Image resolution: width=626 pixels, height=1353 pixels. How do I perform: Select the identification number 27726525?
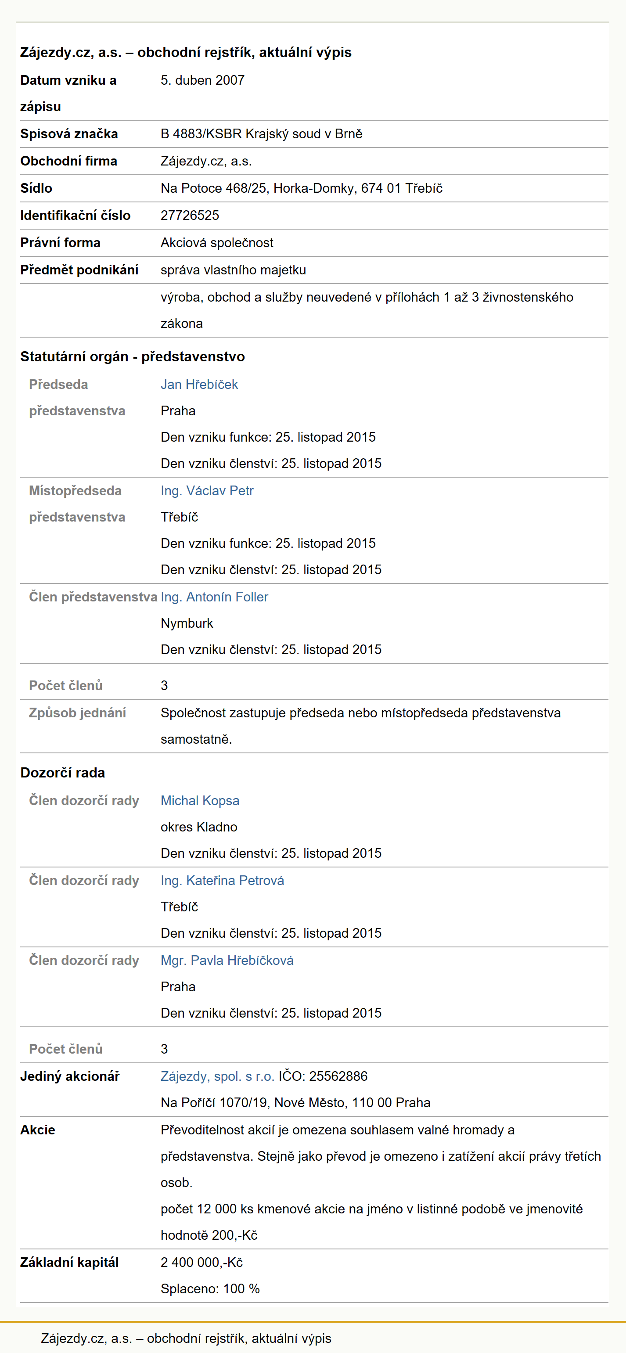pos(190,216)
